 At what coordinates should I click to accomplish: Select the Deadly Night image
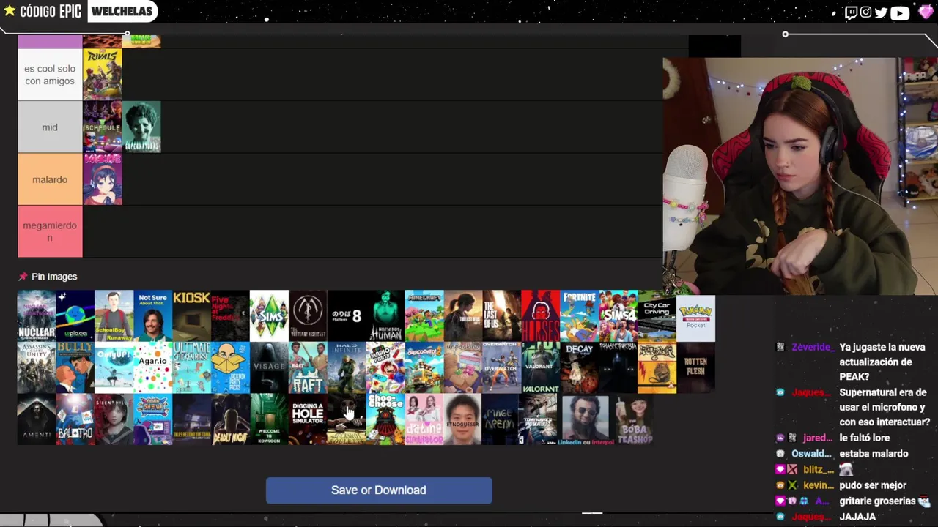230,419
